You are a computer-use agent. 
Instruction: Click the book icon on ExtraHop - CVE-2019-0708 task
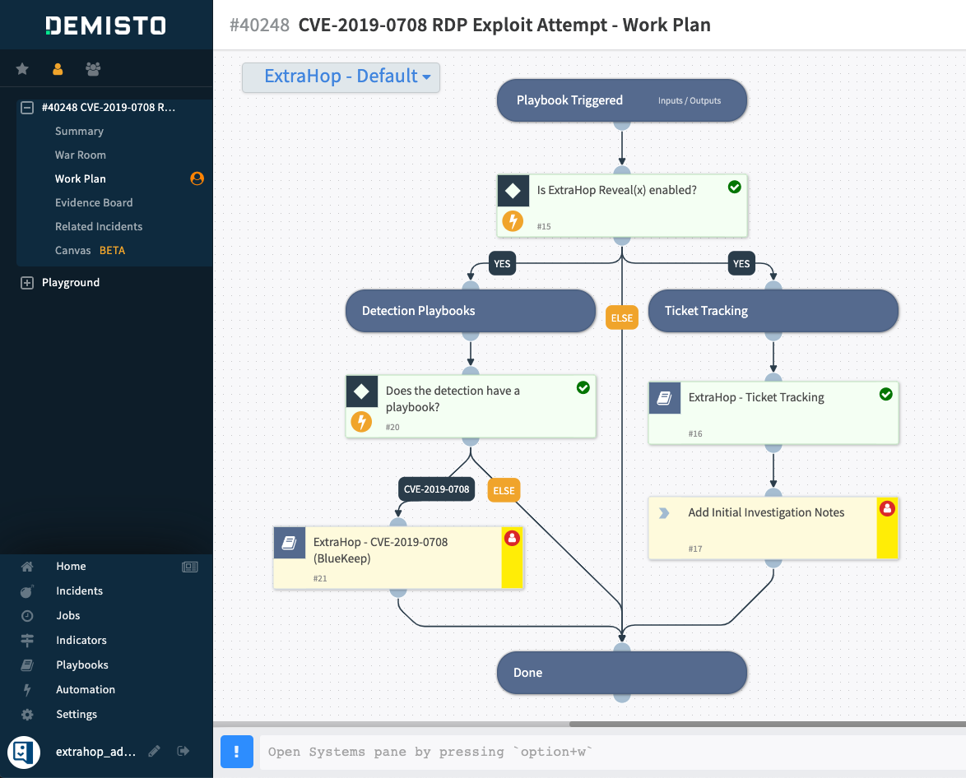[290, 543]
